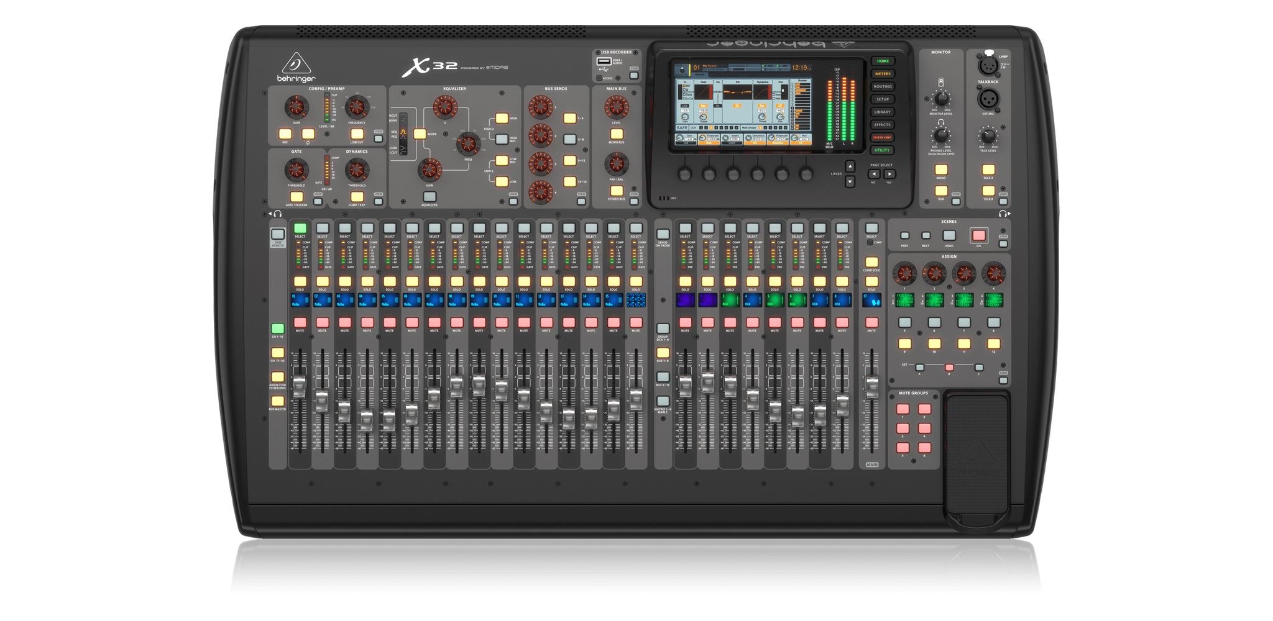Click Bus Sends knob 4
The image size is (1273, 621).
point(541,193)
